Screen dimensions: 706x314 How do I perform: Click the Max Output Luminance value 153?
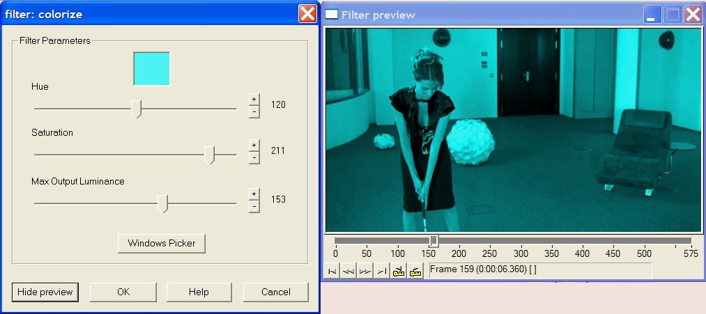pos(278,199)
